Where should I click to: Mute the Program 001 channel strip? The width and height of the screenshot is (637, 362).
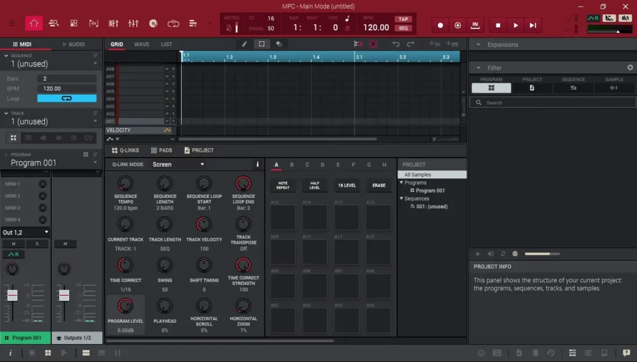[x=14, y=244]
